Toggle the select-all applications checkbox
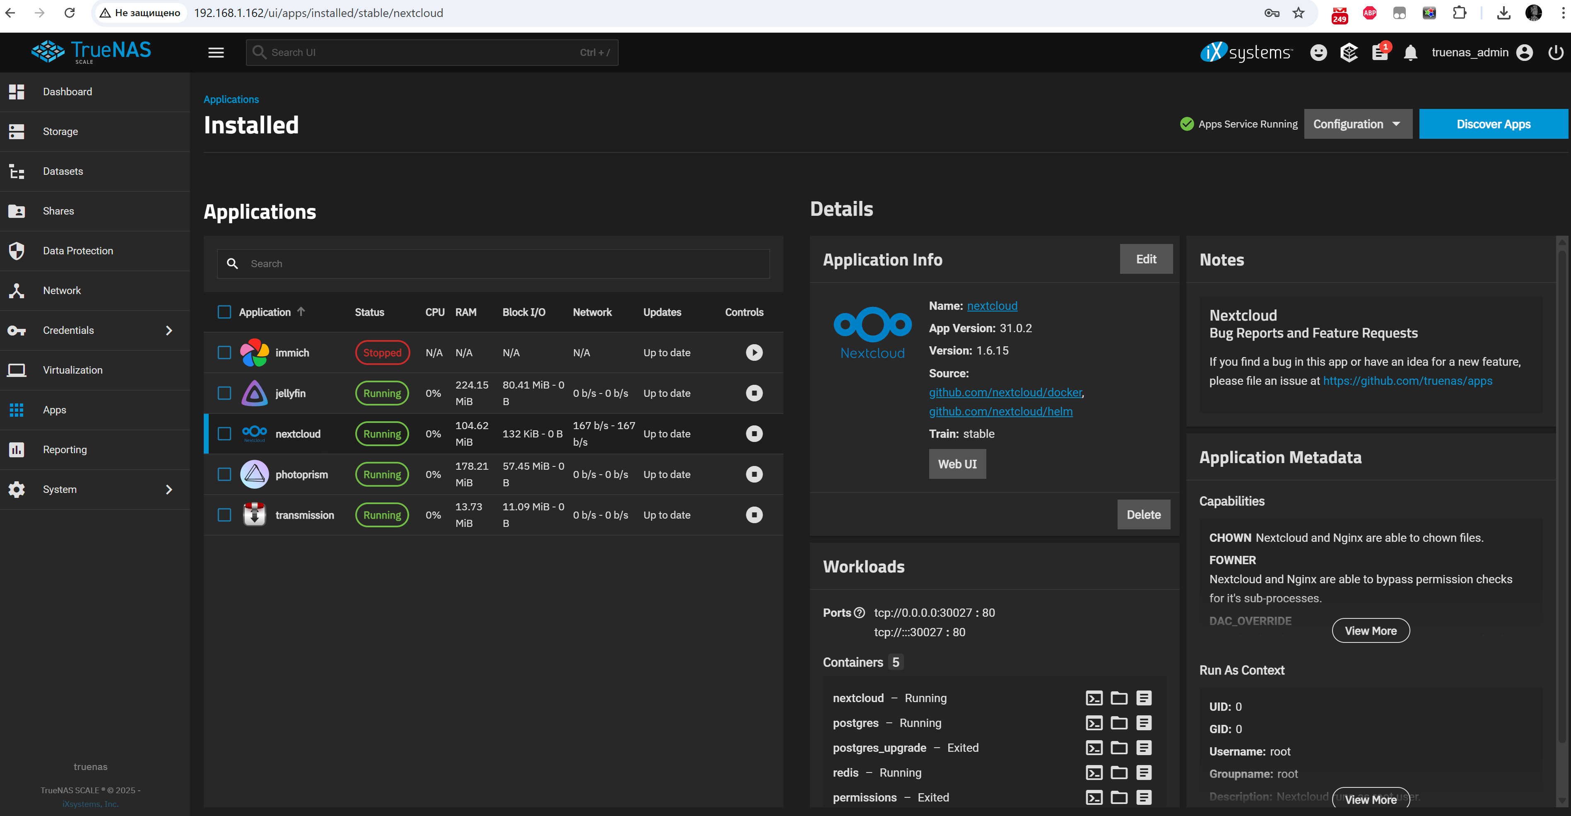Image resolution: width=1571 pixels, height=816 pixels. (224, 312)
